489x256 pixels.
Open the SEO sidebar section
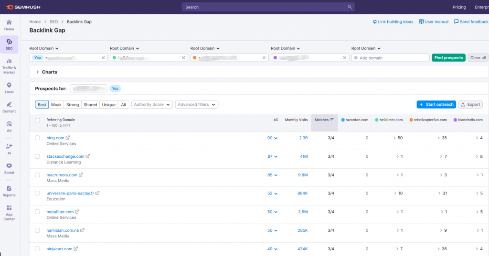click(9, 44)
